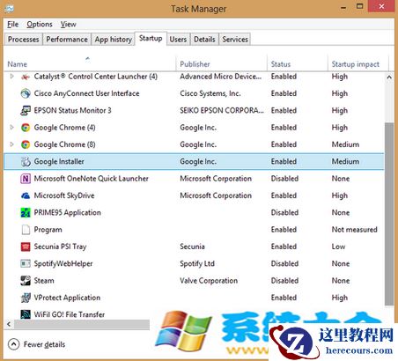Click the Secunia PSI Tray icon

26,247
